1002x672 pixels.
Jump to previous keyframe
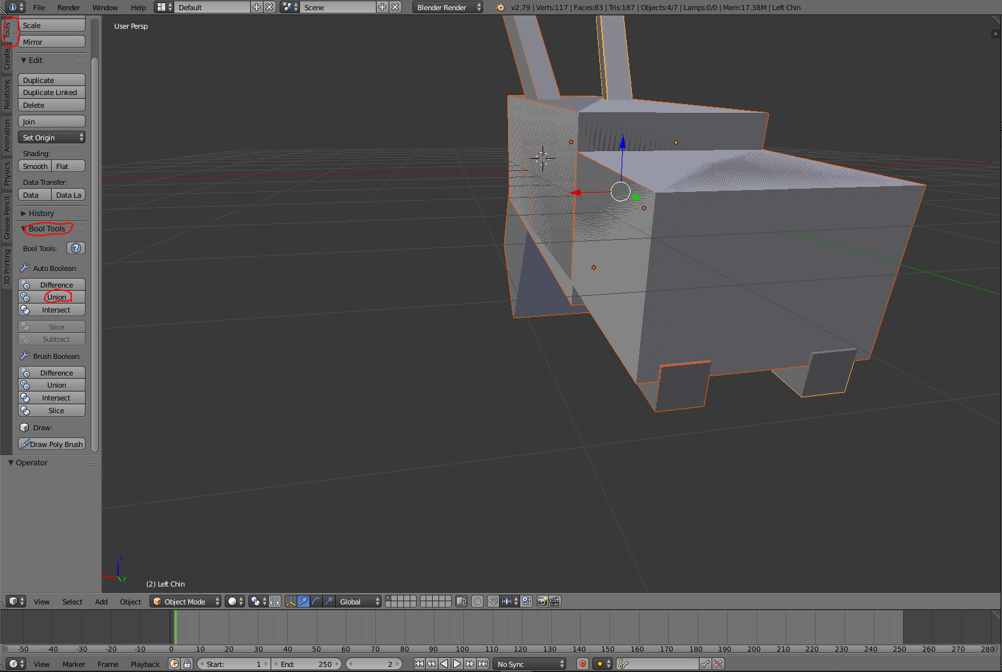click(x=431, y=664)
